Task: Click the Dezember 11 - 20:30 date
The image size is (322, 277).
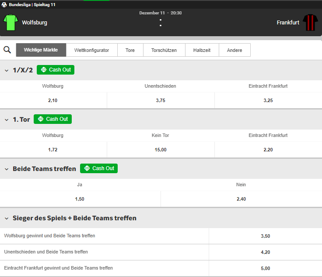Action: click(161, 13)
